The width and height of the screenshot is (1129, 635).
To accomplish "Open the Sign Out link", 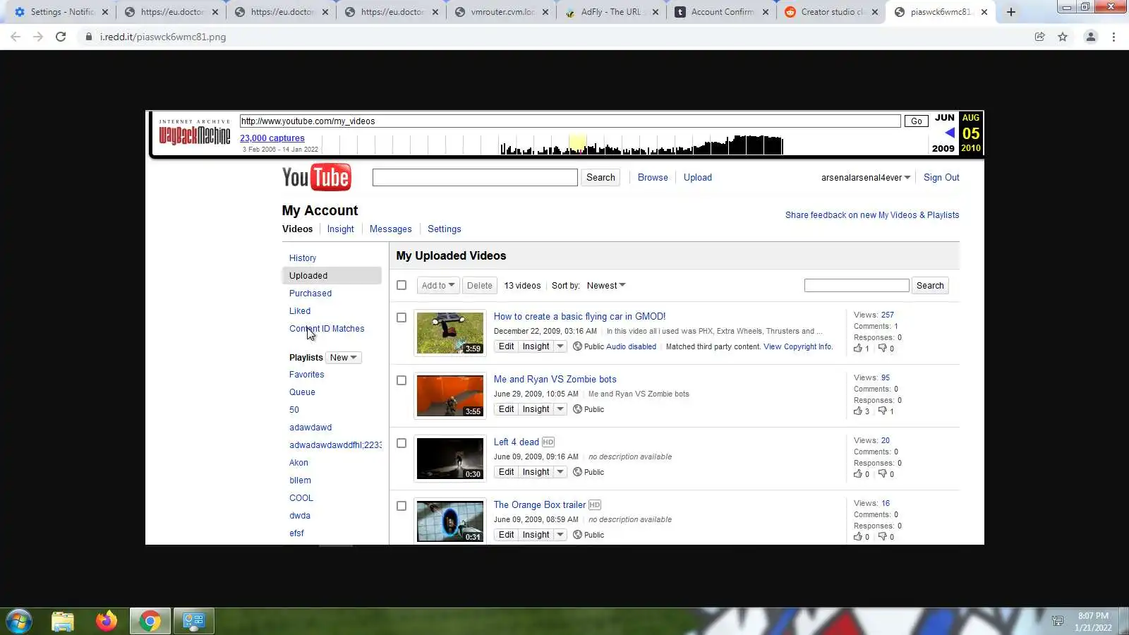I will tap(941, 178).
